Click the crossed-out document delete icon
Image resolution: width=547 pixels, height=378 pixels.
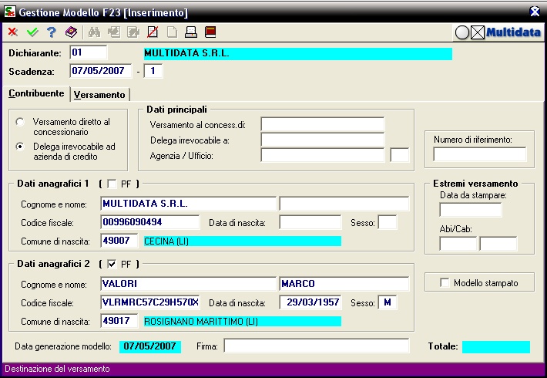coord(153,32)
